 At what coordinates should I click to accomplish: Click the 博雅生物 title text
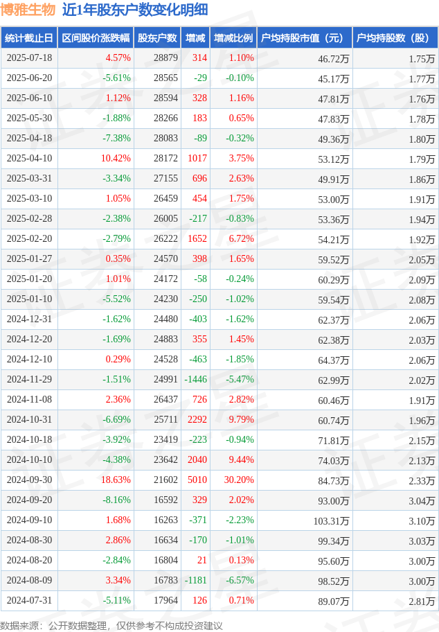click(28, 10)
